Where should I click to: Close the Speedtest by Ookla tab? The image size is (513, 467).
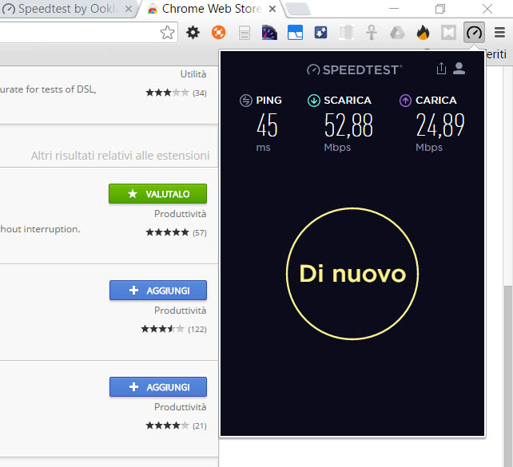[129, 9]
